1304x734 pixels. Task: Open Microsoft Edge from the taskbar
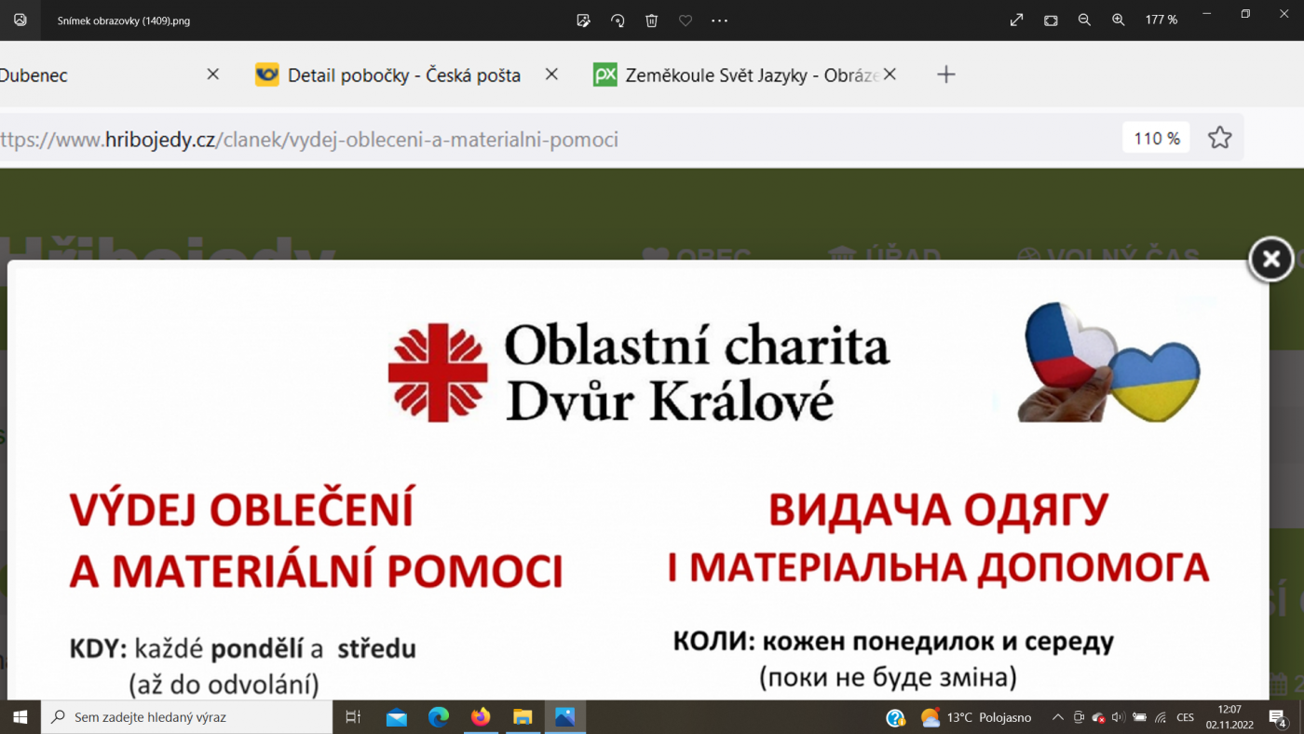click(439, 717)
